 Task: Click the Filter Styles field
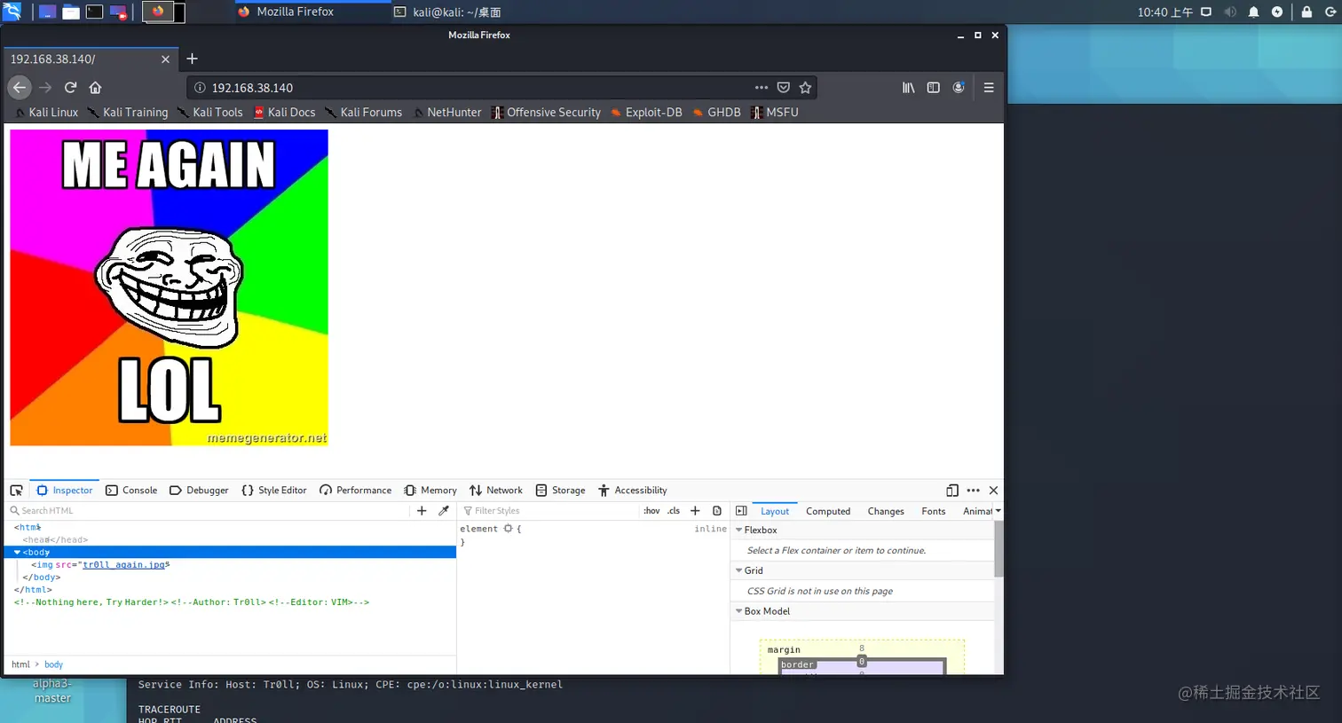tap(549, 510)
